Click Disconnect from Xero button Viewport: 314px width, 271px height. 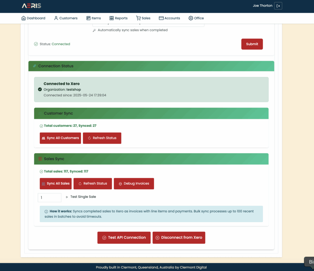tap(179, 238)
